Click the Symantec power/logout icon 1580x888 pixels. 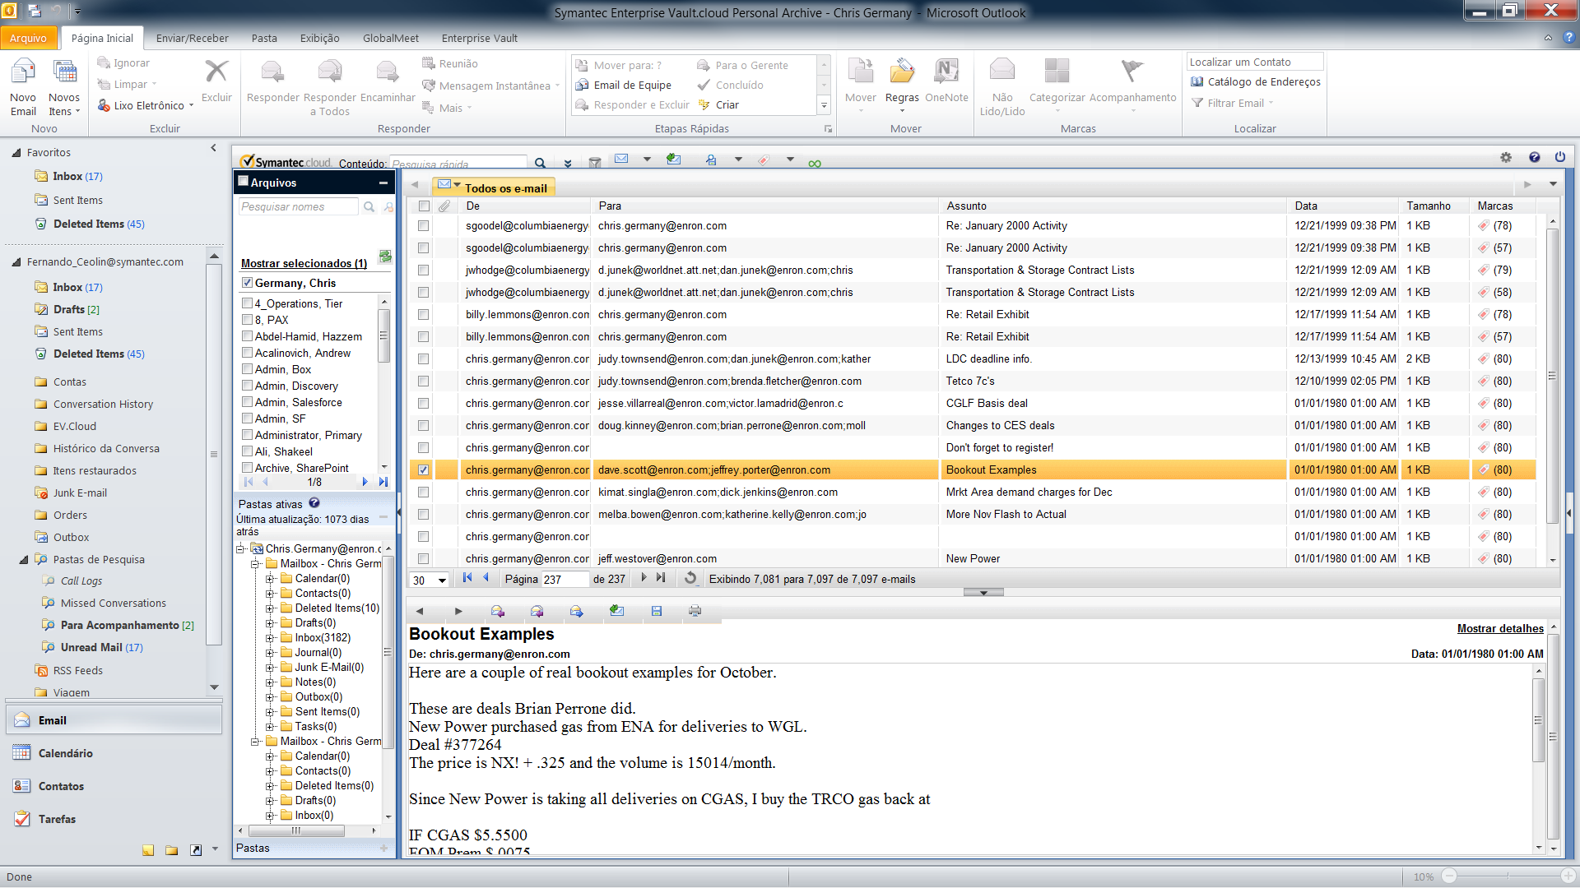pos(1560,157)
